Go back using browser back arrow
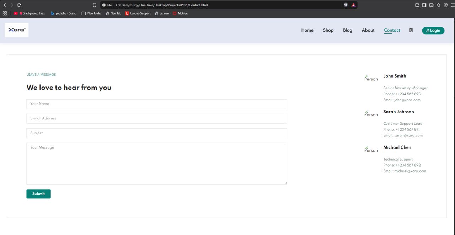Screen dimensions: 455x235 click(5, 5)
